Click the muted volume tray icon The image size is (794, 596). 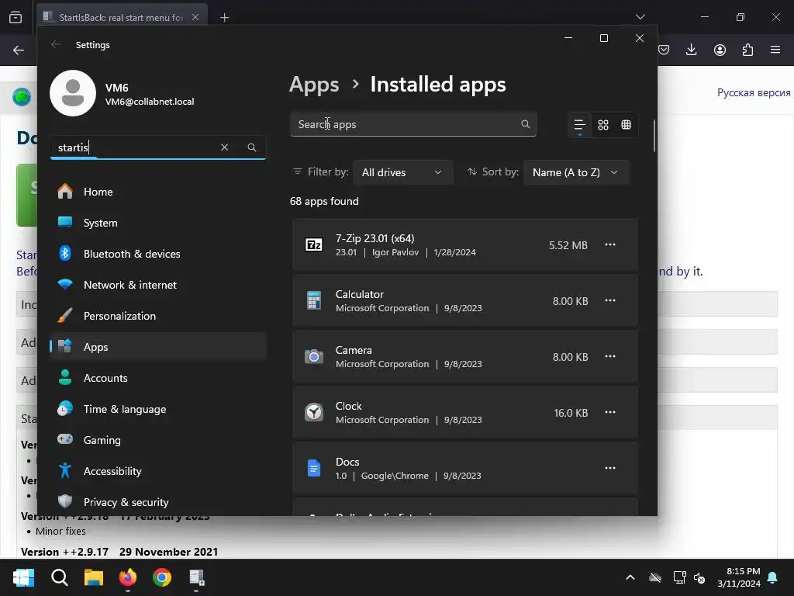tap(699, 577)
